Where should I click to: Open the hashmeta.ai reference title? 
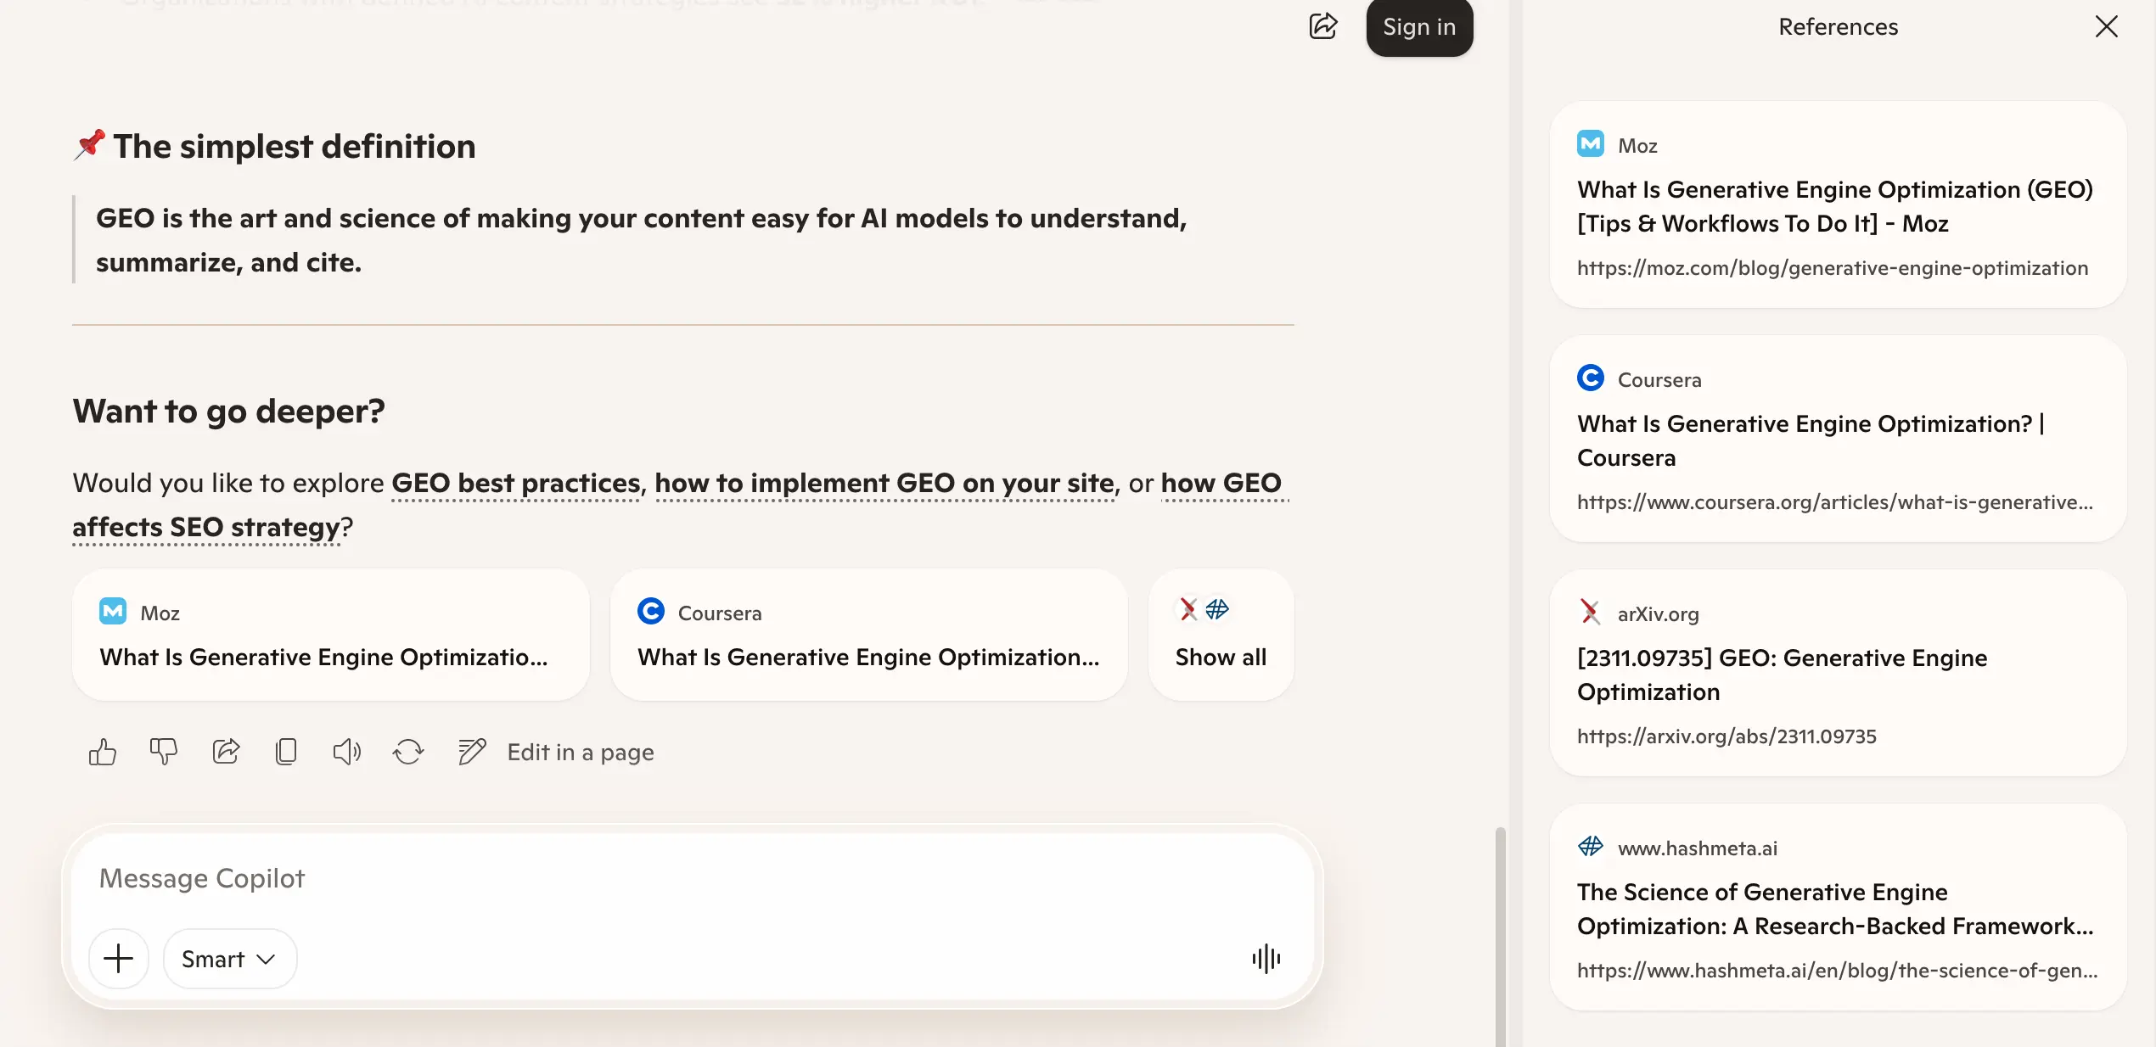coord(1835,909)
